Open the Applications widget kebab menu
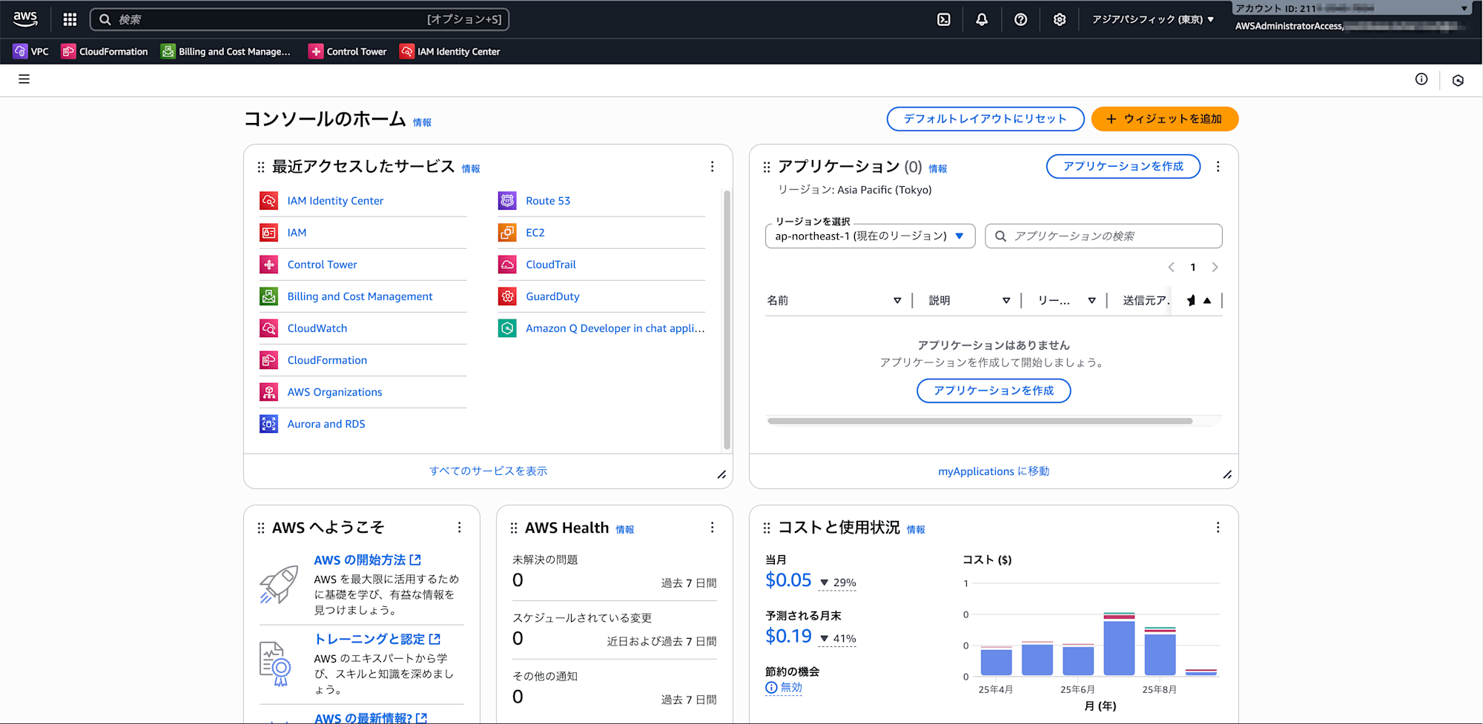 [x=1218, y=167]
